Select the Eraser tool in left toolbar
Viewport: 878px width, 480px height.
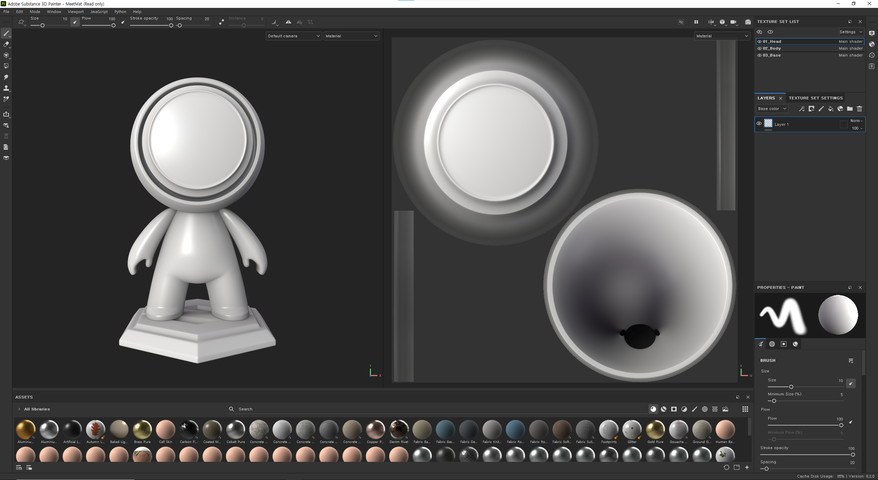pos(6,44)
